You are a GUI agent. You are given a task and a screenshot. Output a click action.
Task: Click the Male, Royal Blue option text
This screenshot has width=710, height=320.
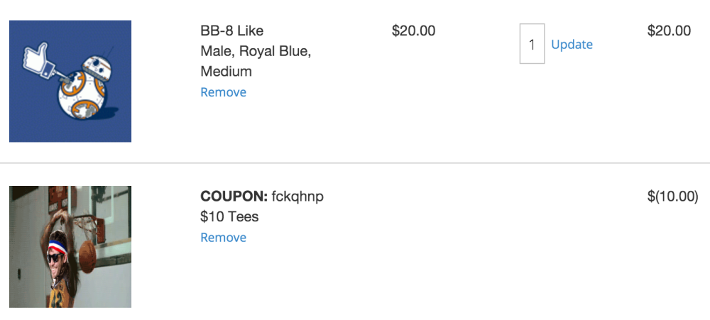point(256,51)
